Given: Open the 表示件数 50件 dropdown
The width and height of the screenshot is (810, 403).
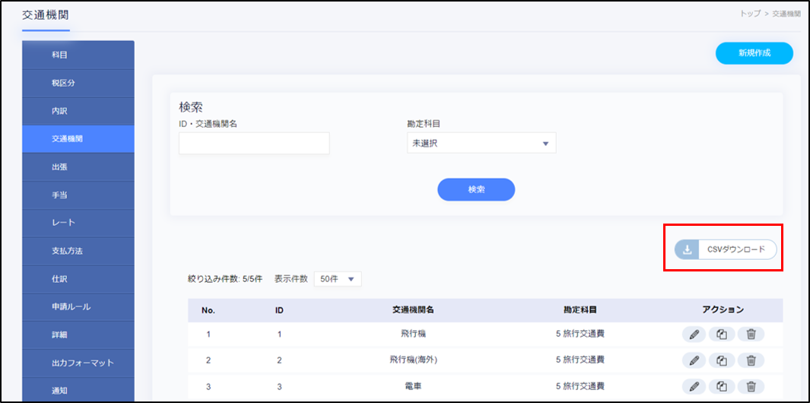Looking at the screenshot, I should click(x=338, y=279).
